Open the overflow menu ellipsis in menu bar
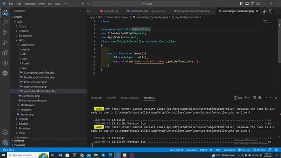Image resolution: width=281 pixels, height=158 pixels. [65, 4]
